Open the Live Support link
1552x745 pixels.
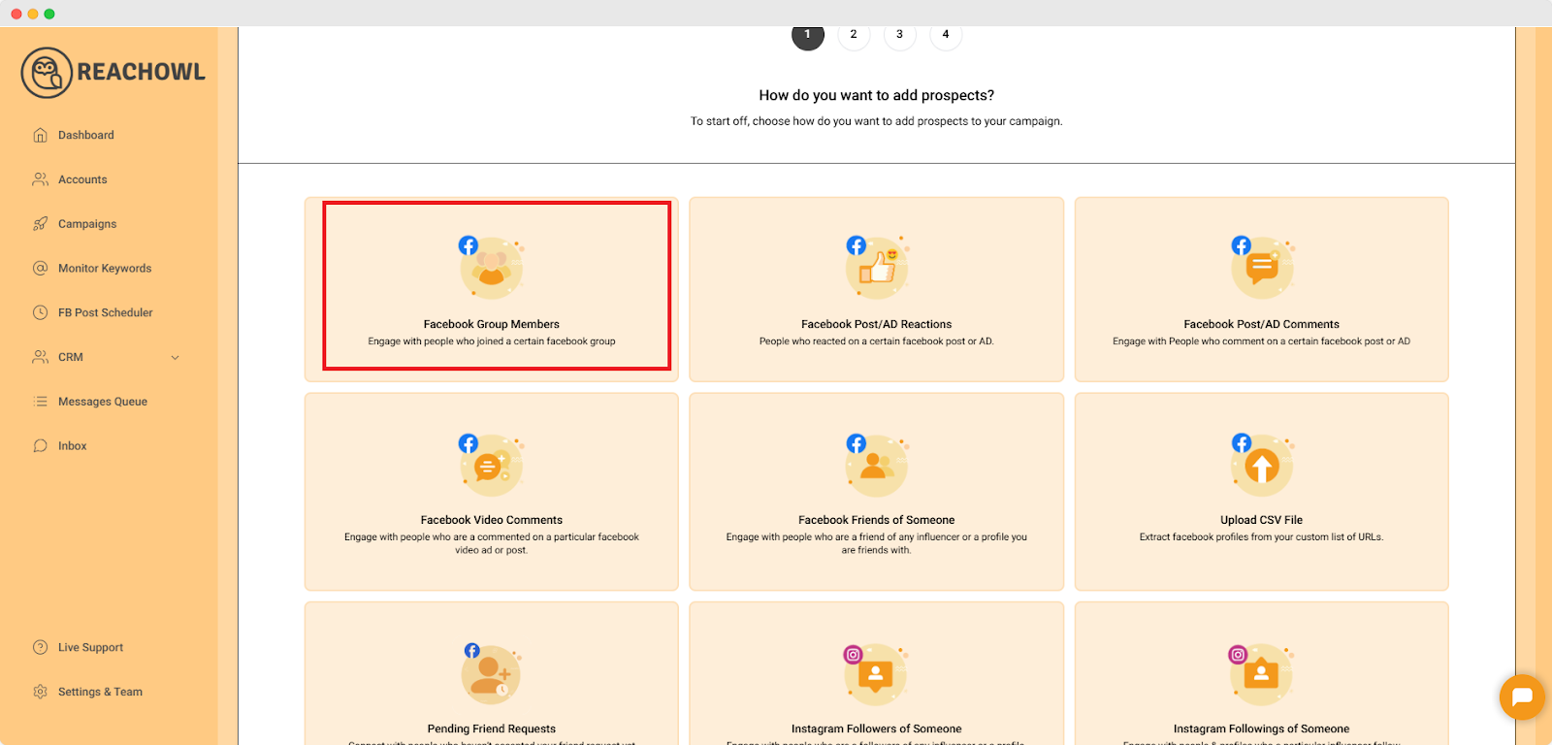(x=90, y=647)
